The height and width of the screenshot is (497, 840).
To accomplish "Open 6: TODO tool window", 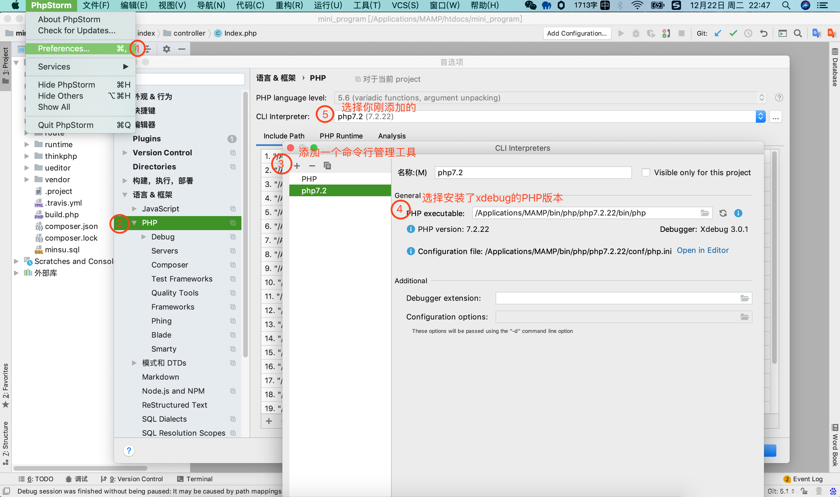I will [36, 479].
